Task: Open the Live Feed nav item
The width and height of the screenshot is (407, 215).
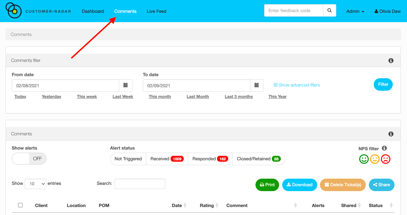Action: 156,11
